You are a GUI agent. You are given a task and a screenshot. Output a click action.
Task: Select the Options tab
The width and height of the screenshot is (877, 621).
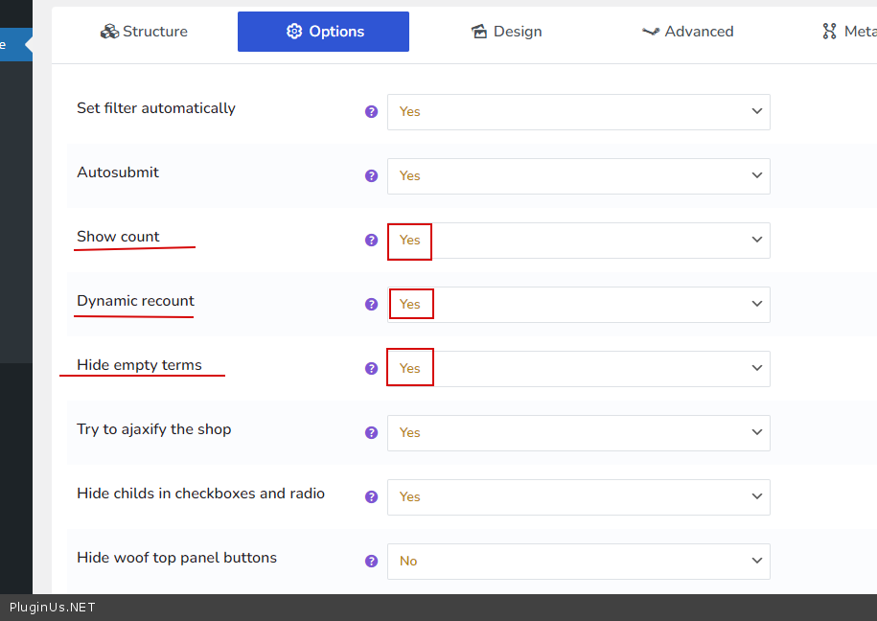click(324, 32)
